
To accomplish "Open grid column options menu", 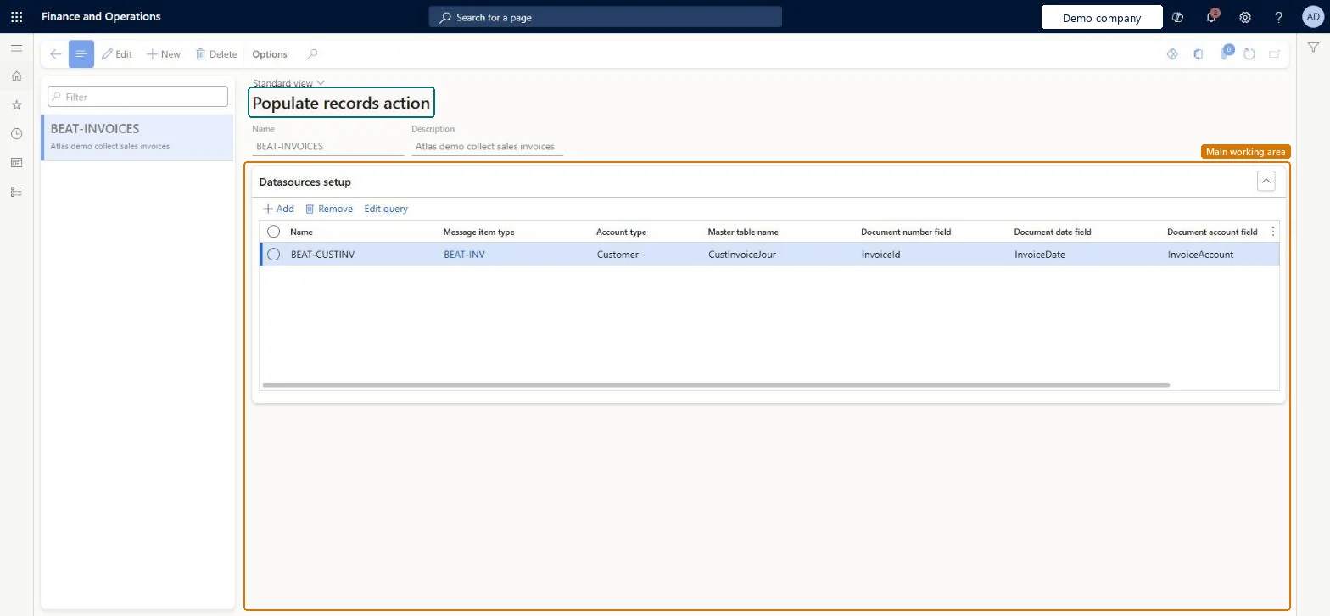I will pos(1272,232).
